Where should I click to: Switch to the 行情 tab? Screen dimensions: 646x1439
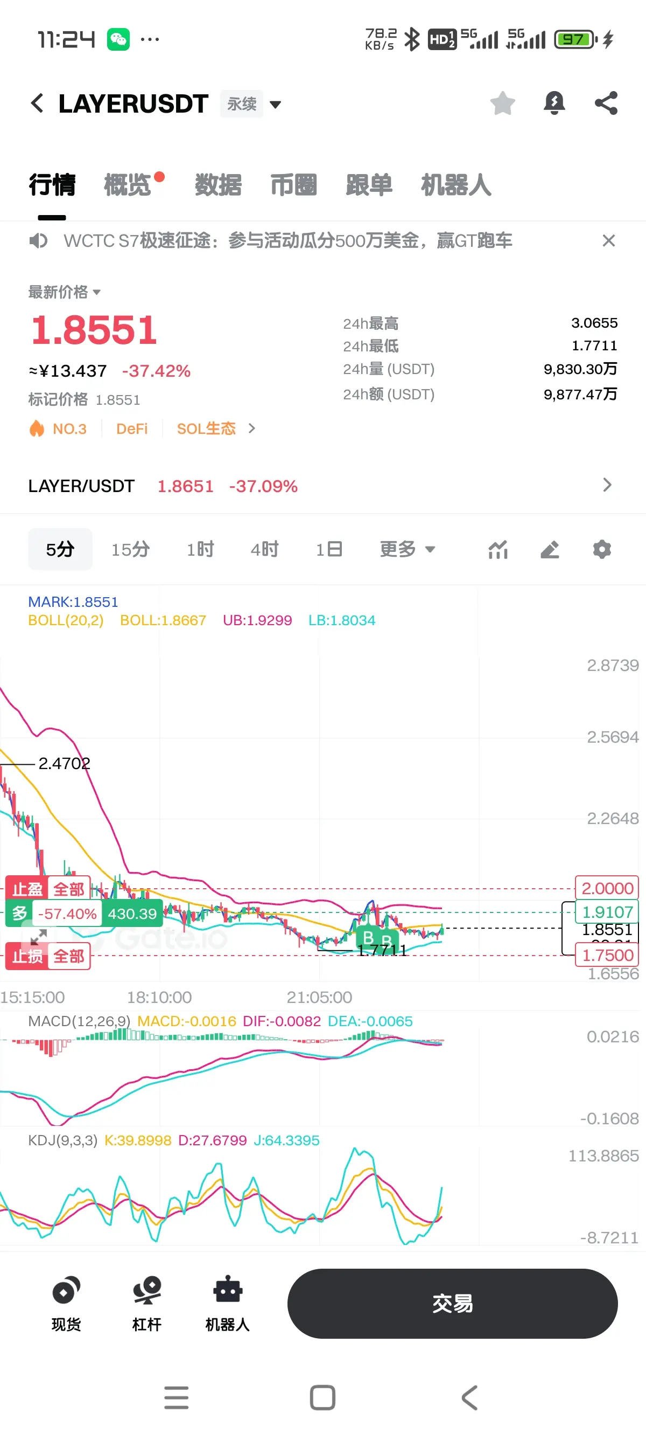(x=52, y=185)
